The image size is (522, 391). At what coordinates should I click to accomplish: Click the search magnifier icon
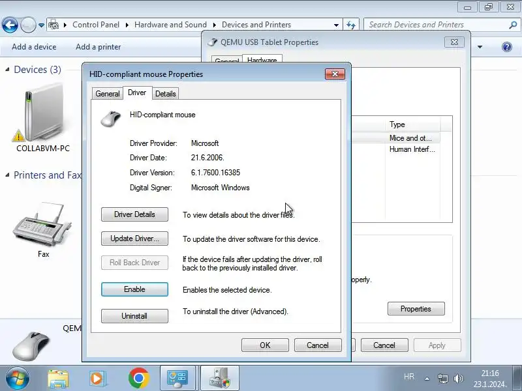click(x=513, y=25)
